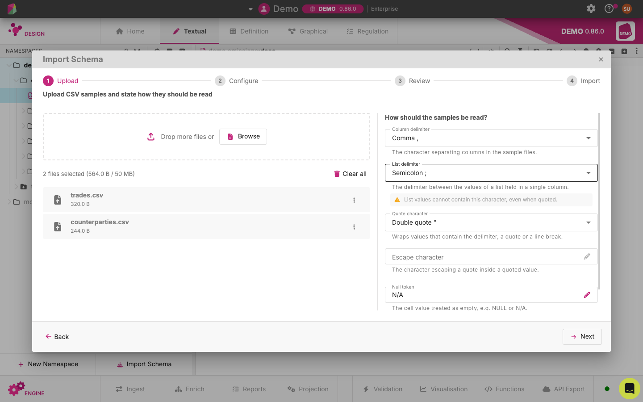Screen dimensions: 643x402
Task: Open the Graphical tab
Action: (x=308, y=31)
